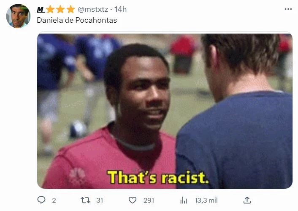Click the retweet count 31
Screen dimensions: 298x211
point(100,200)
